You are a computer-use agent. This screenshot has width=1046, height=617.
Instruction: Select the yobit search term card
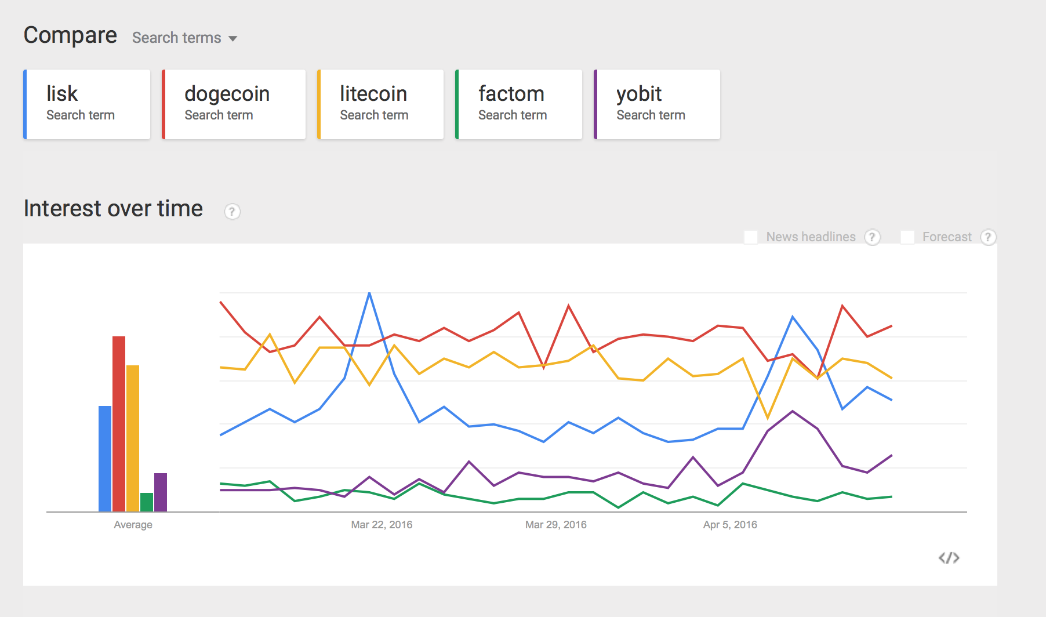tap(657, 104)
